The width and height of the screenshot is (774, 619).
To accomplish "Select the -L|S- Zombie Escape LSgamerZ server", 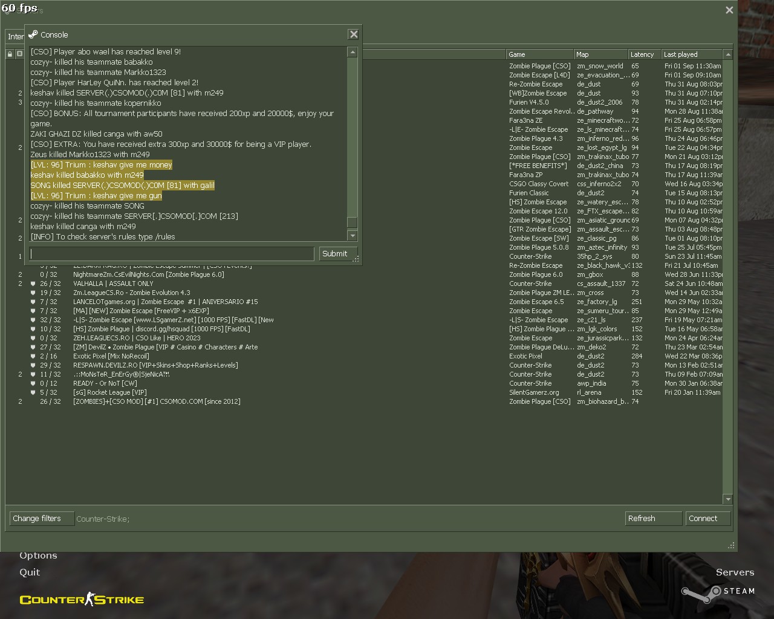I will (364, 320).
